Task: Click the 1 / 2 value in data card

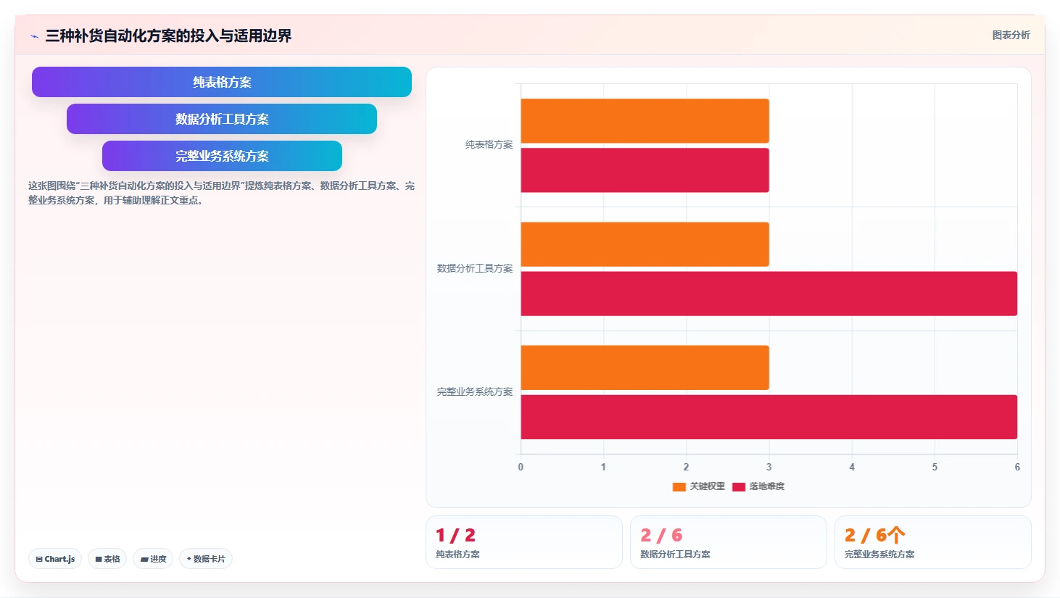Action: (455, 535)
